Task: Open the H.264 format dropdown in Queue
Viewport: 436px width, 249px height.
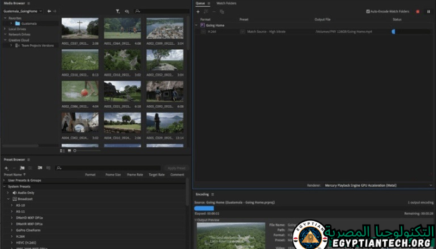Action: click(x=203, y=32)
